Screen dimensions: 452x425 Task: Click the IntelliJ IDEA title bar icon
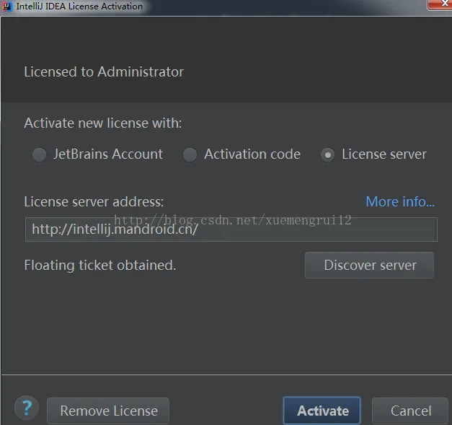[x=7, y=6]
